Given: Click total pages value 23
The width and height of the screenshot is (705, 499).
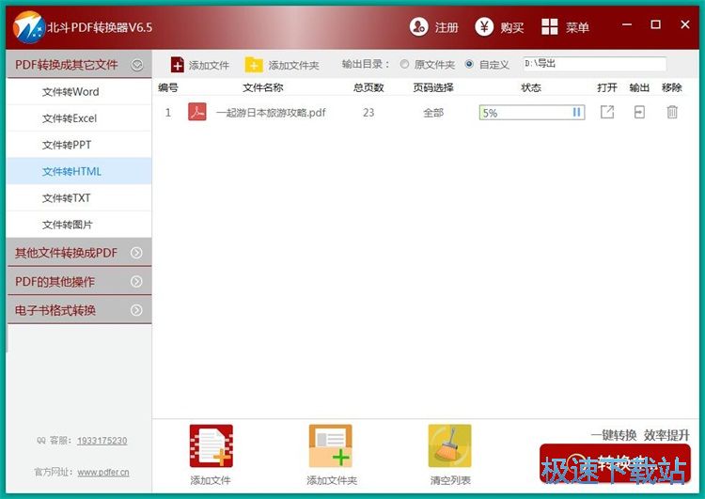Looking at the screenshot, I should 368,113.
